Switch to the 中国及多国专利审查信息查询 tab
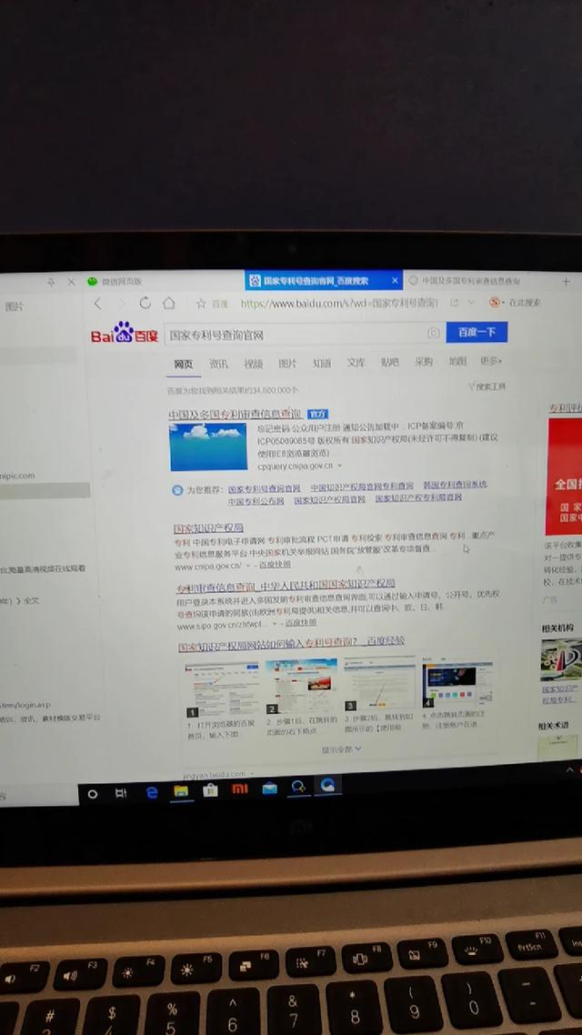This screenshot has width=582, height=1035. (470, 280)
